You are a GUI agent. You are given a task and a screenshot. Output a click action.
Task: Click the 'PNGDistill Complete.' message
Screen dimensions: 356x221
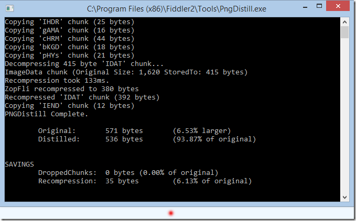pyautogui.click(x=47, y=114)
